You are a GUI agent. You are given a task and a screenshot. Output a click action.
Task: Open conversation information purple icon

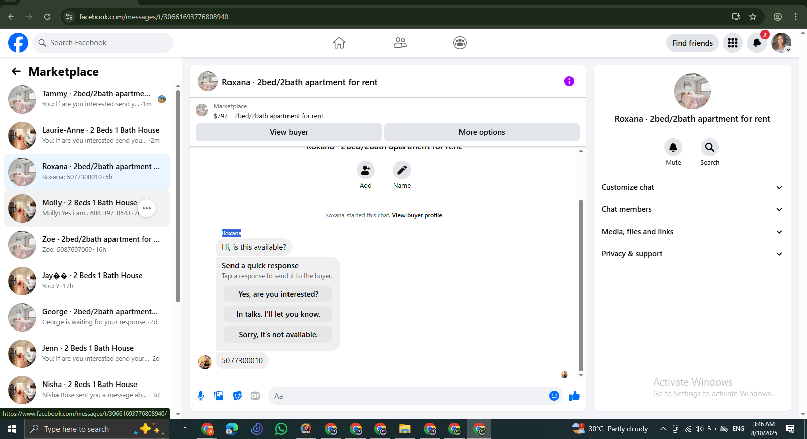[569, 81]
